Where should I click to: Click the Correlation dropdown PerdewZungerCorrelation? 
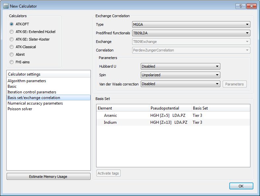(x=191, y=50)
